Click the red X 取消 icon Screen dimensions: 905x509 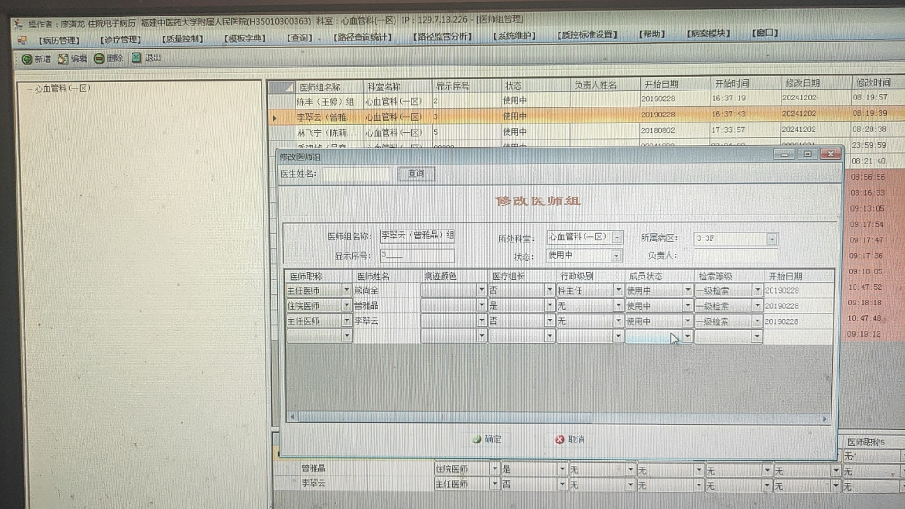(559, 439)
